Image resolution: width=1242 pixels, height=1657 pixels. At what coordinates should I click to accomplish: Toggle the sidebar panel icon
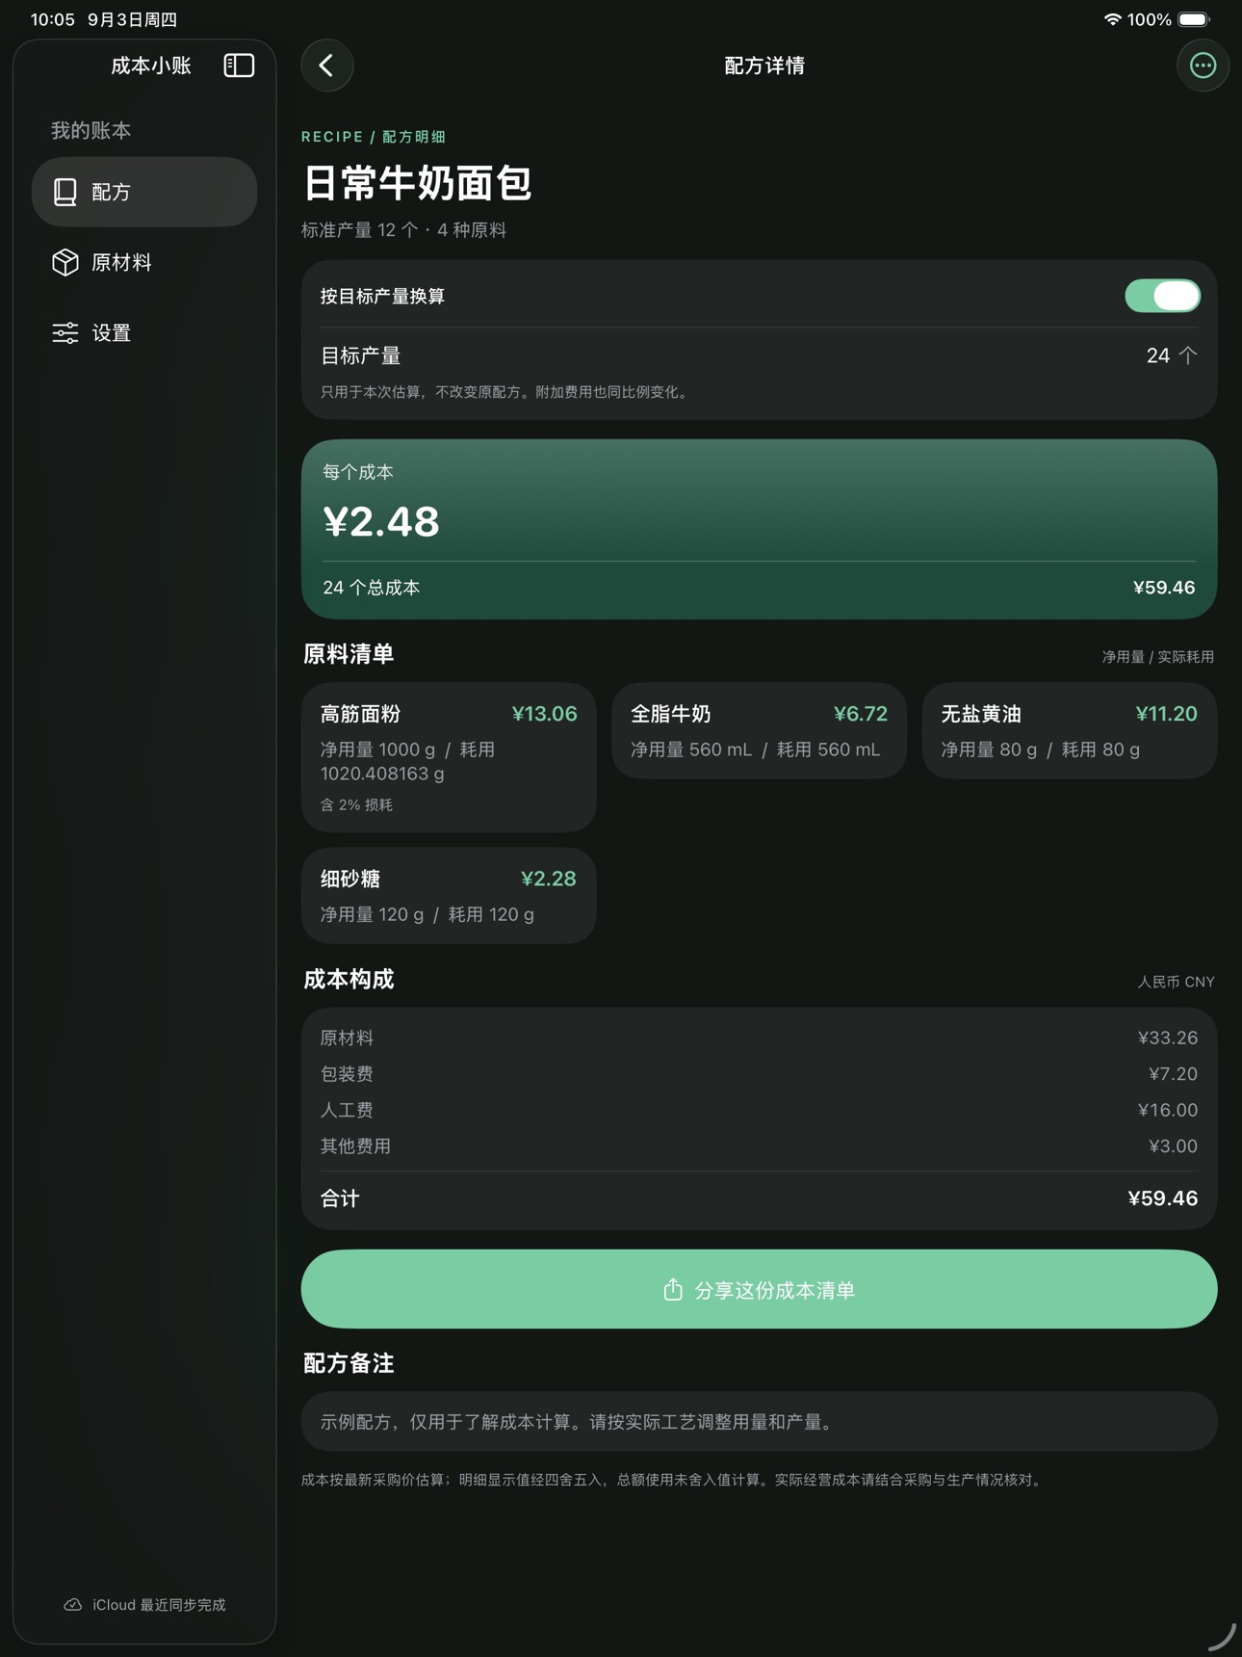[x=239, y=66]
